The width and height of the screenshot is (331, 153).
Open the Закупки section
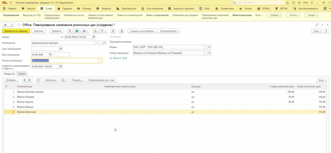28,9
